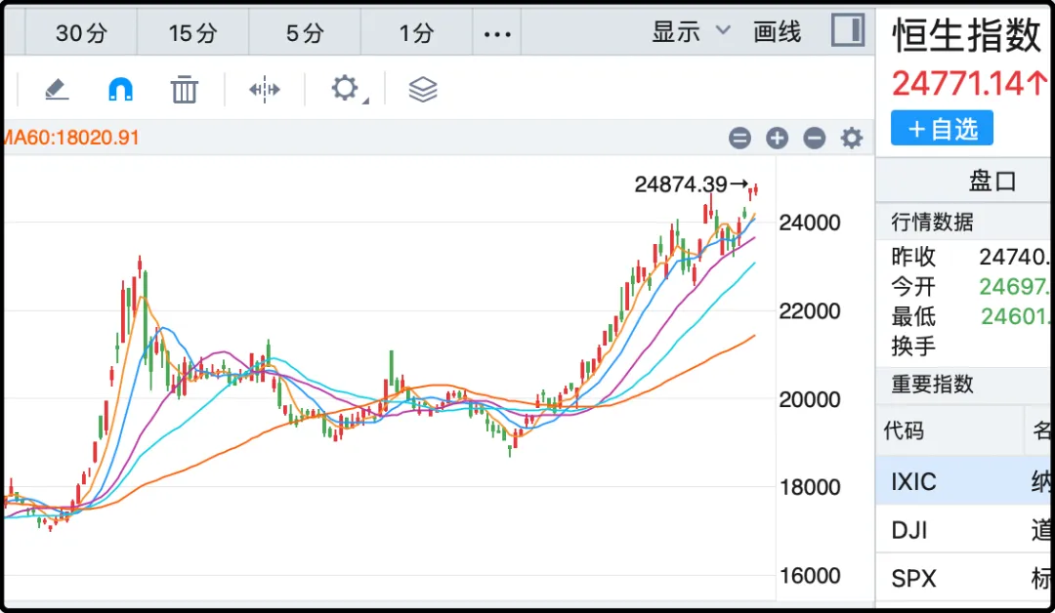
Task: Open the 盘口 panel tab
Action: coord(992,181)
